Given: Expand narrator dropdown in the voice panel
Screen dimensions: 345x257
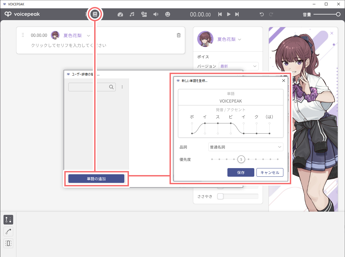Looking at the screenshot, I should point(240,39).
